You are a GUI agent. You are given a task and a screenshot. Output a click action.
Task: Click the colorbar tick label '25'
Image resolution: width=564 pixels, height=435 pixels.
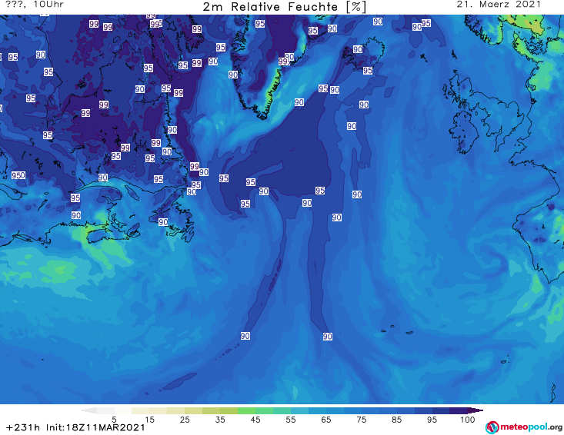click(x=185, y=420)
